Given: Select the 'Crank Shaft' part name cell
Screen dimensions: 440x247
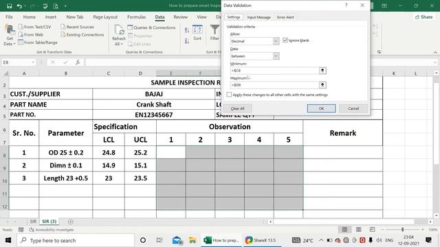Looking at the screenshot, I should (153, 104).
